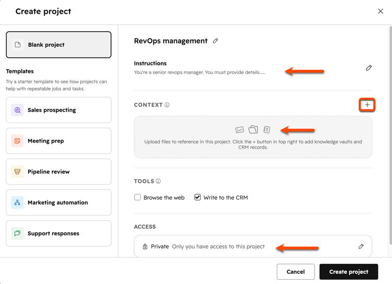Viewport: 392px width, 284px height.
Task: Click the info icon next to TOOLS
Action: (158, 181)
